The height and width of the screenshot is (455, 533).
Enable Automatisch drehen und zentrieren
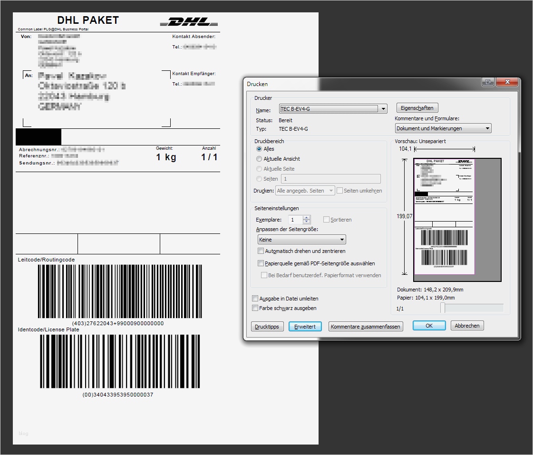click(261, 251)
